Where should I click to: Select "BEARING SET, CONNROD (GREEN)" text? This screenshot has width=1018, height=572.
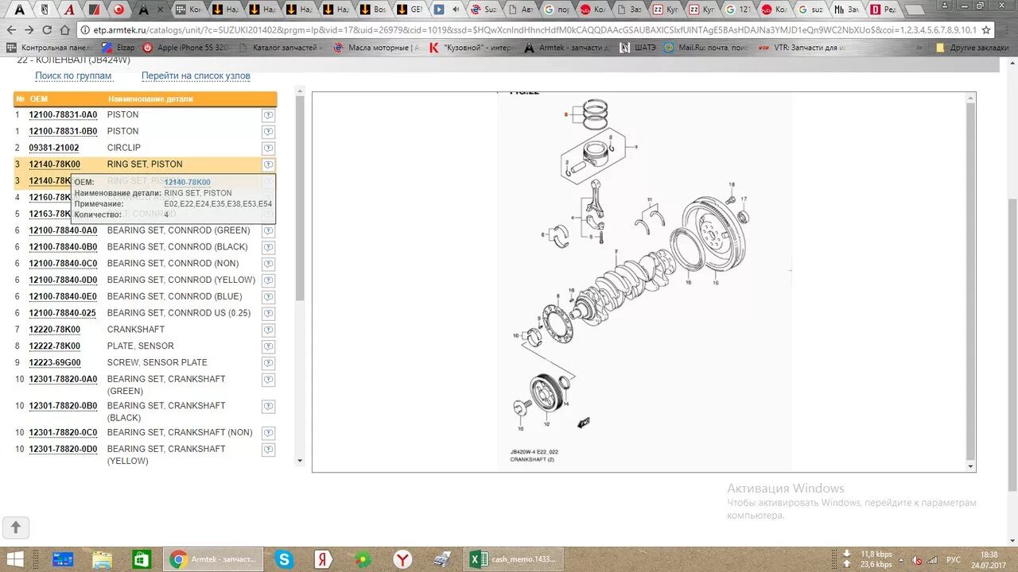pos(179,230)
